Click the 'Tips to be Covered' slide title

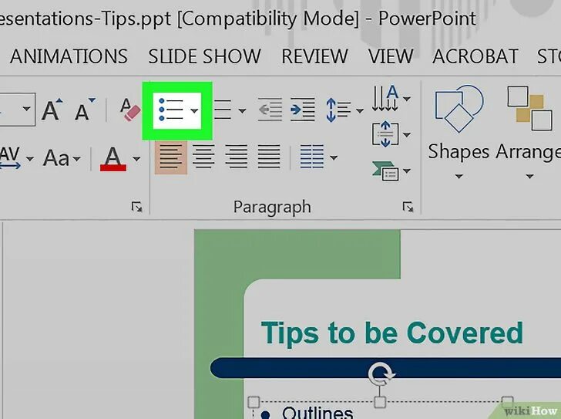(x=391, y=334)
